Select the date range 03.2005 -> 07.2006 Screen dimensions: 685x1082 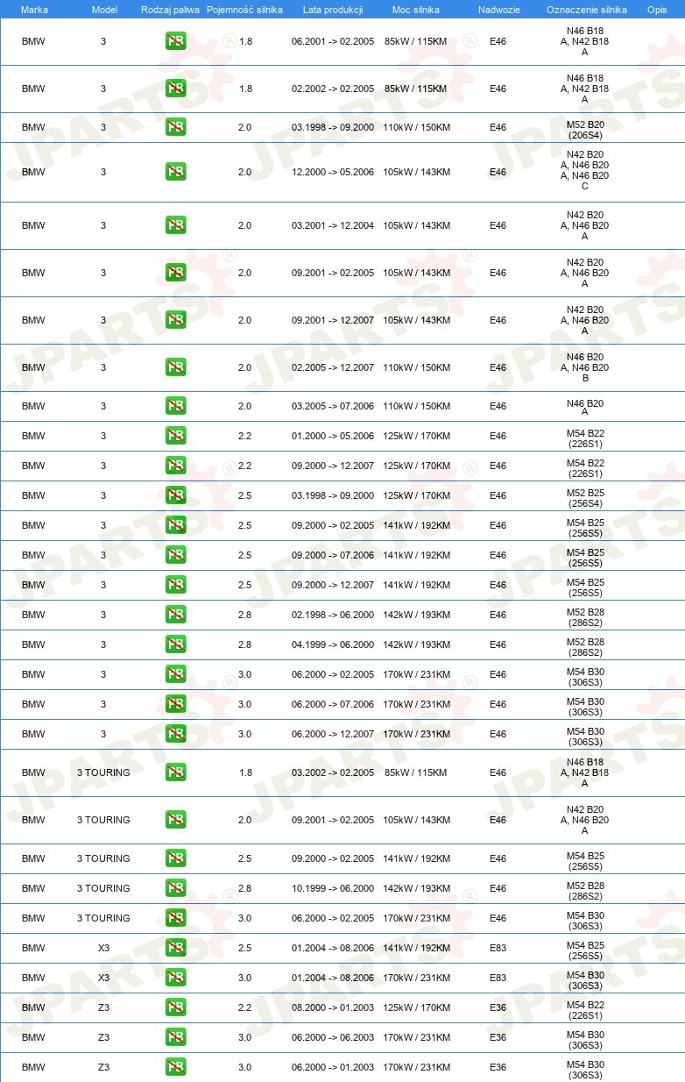[x=333, y=406]
